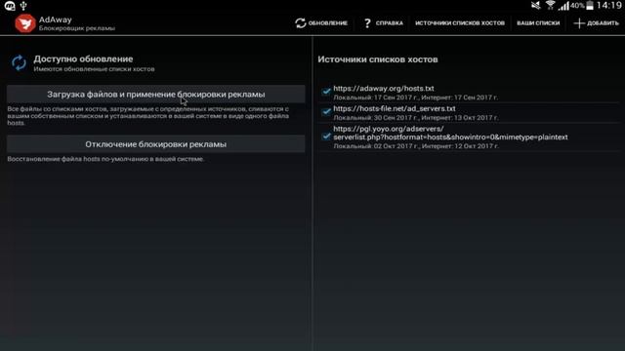Select the pgl.yoyo.org serverlist.php entry text
This screenshot has width=625, height=351.
pos(450,133)
